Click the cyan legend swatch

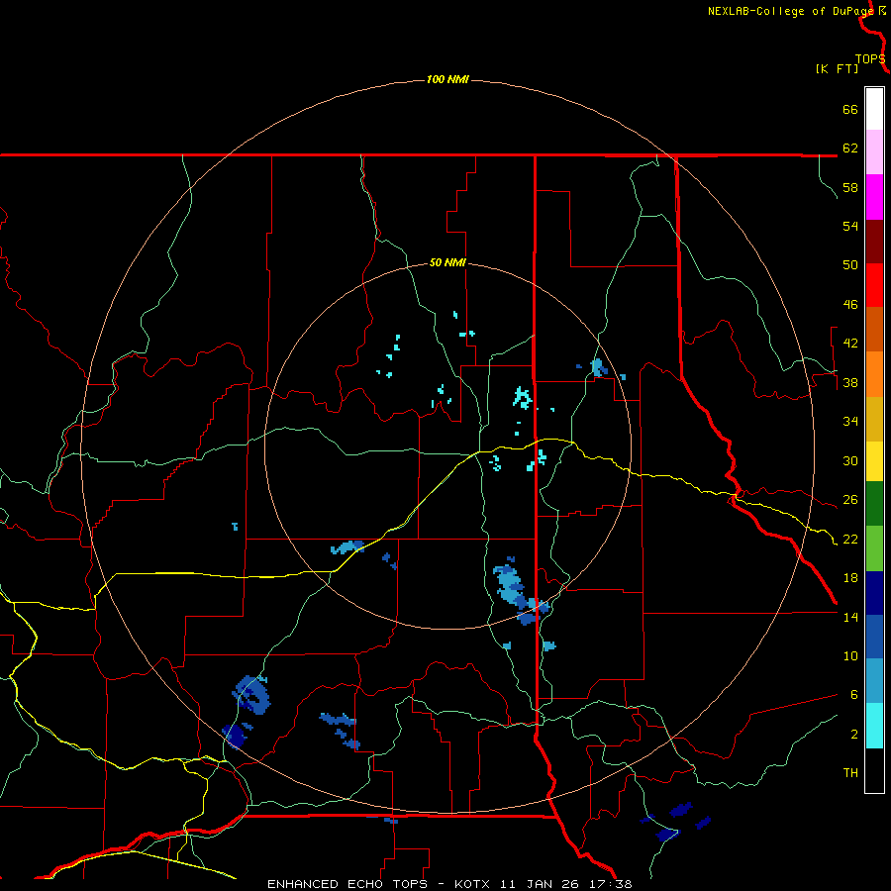874,726
